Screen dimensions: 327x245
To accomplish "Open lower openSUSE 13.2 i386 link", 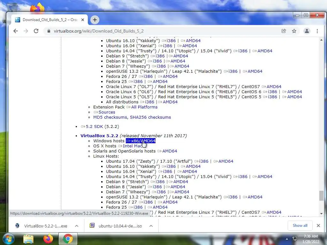I will click(231, 197).
